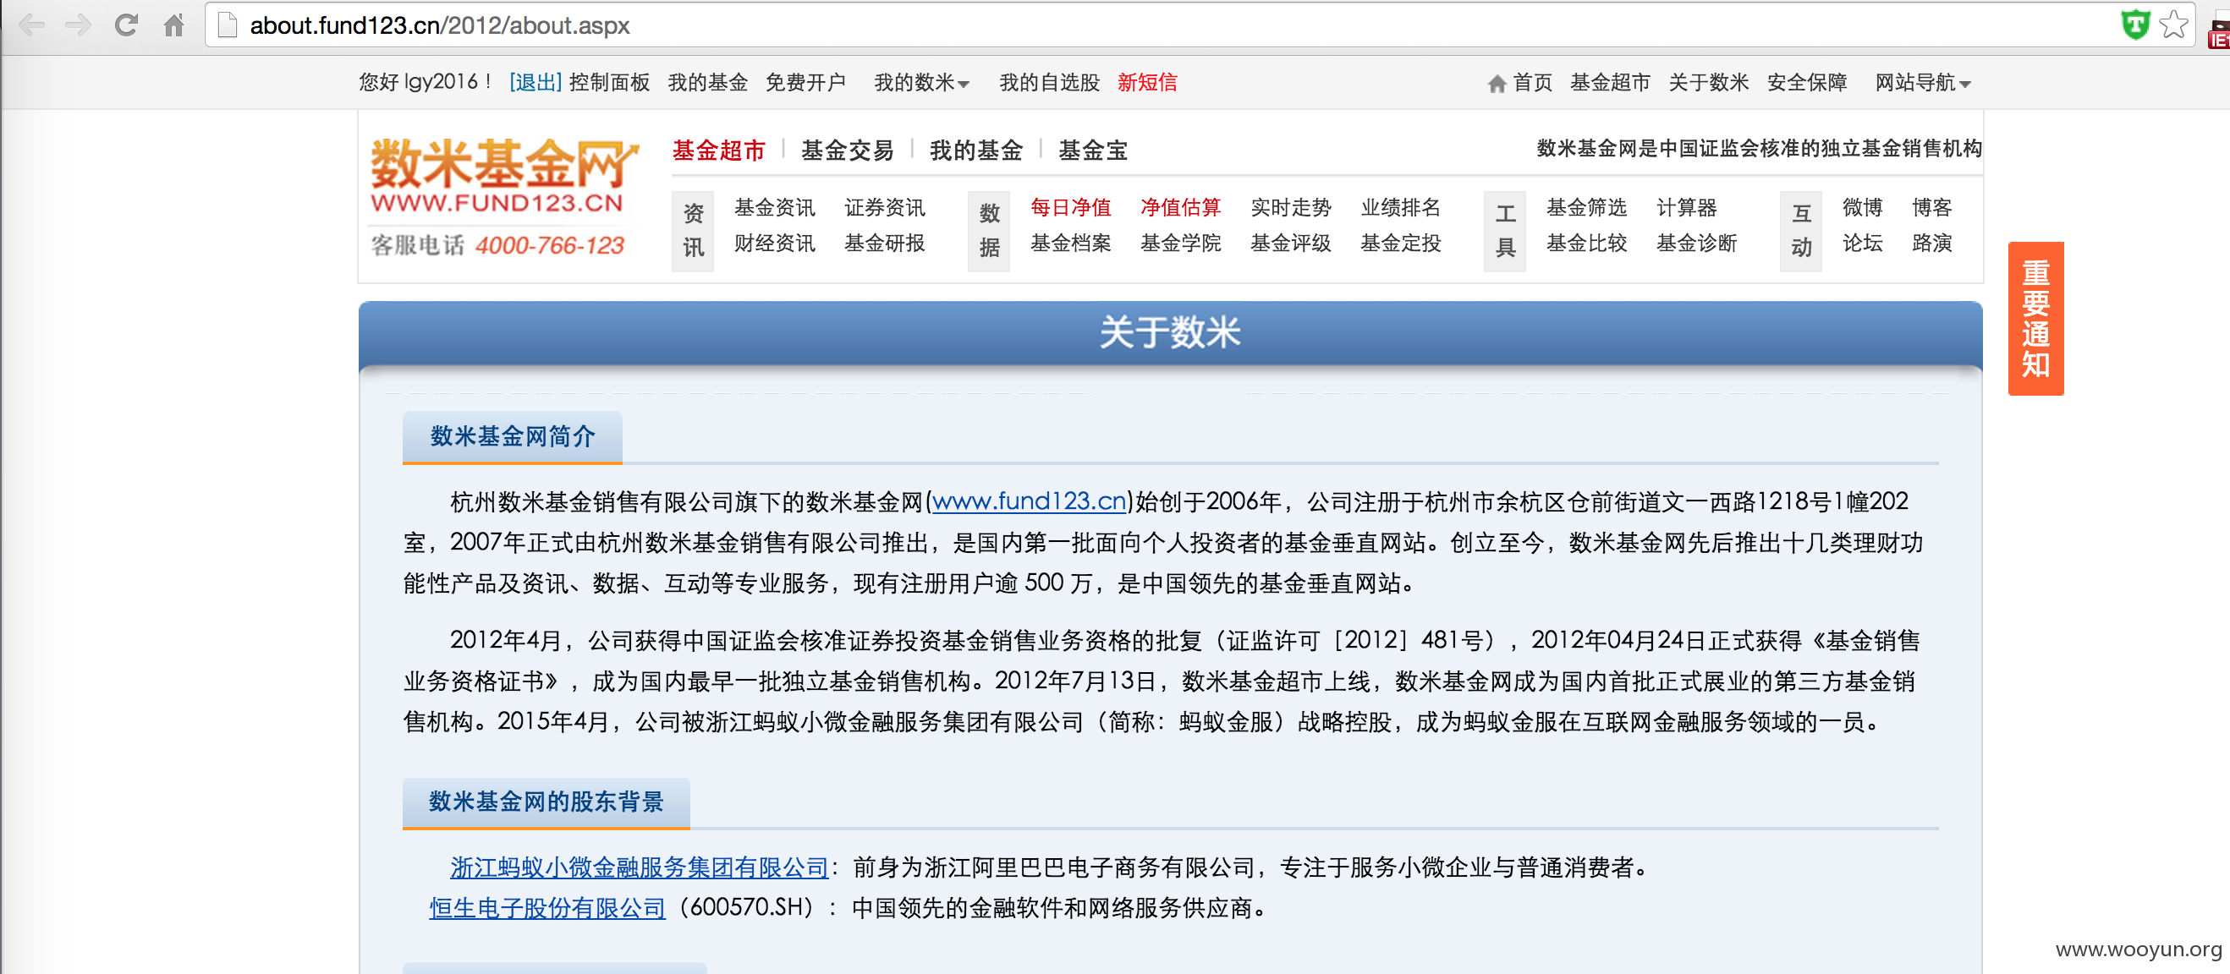Open 基金档案 link

point(1071,243)
